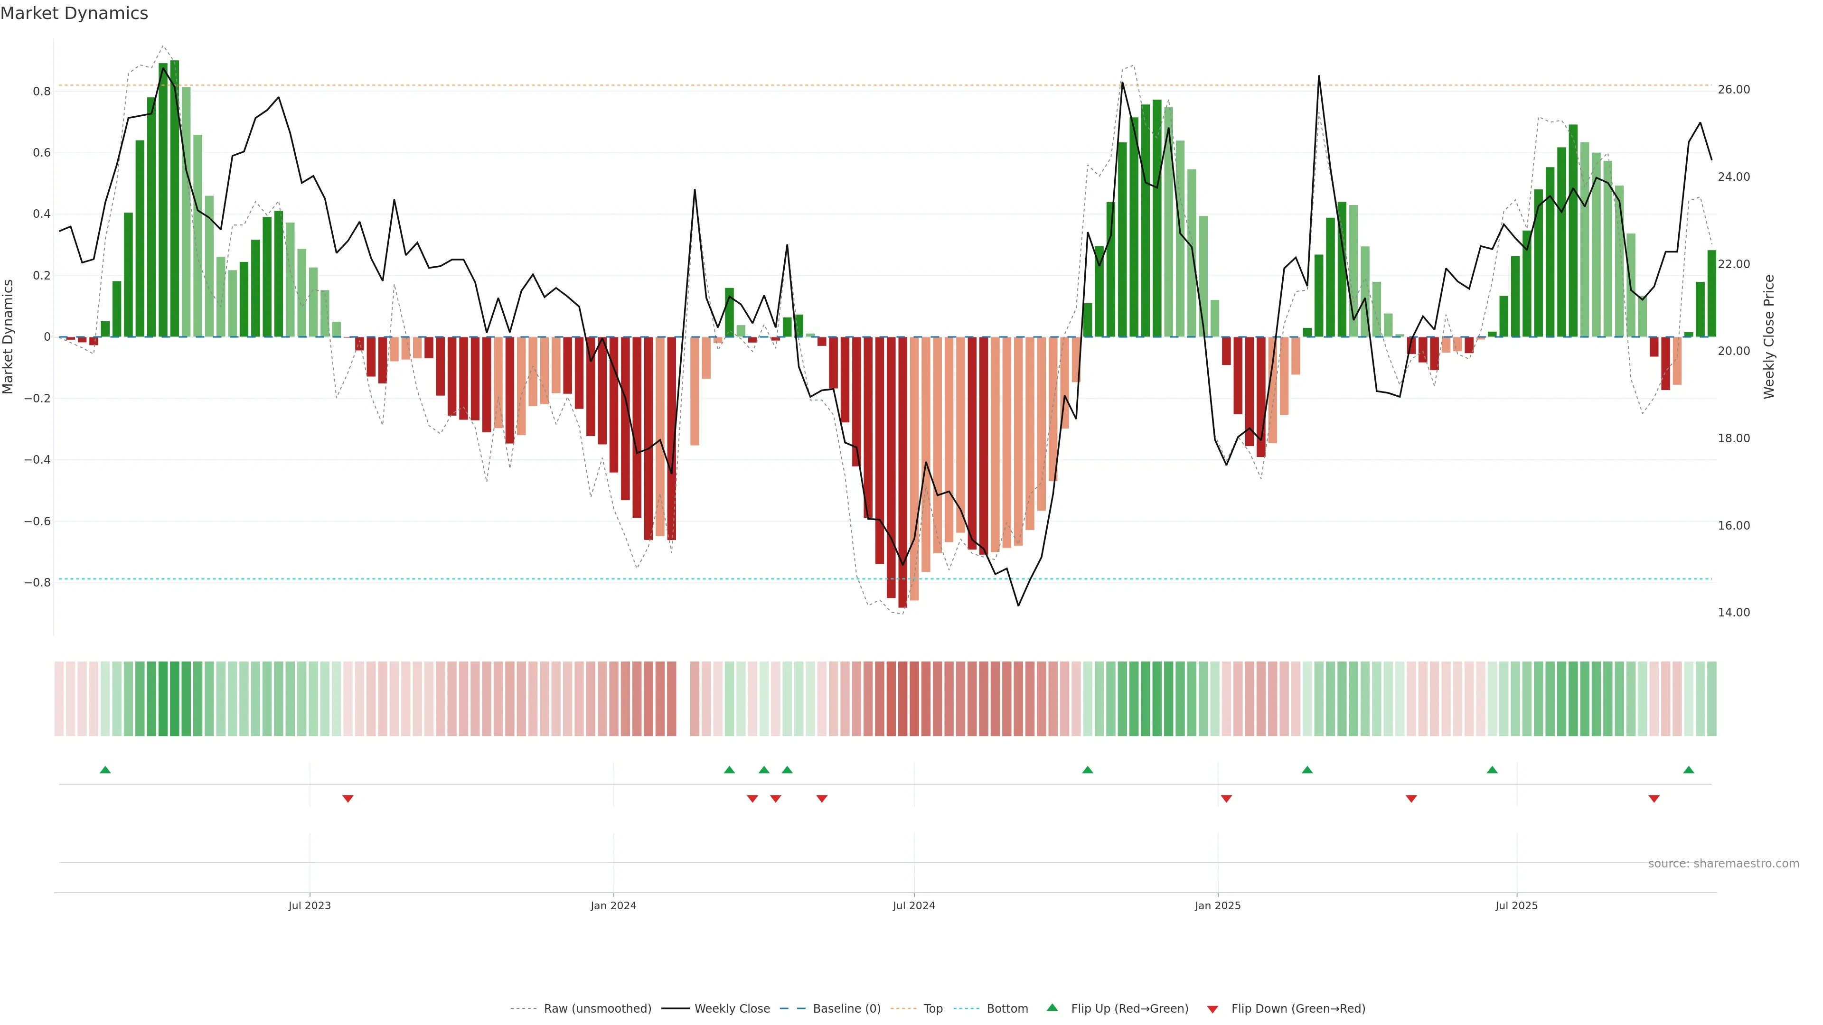Click the Jan 2025 x-axis label
The image size is (1823, 1025).
[x=1217, y=905]
